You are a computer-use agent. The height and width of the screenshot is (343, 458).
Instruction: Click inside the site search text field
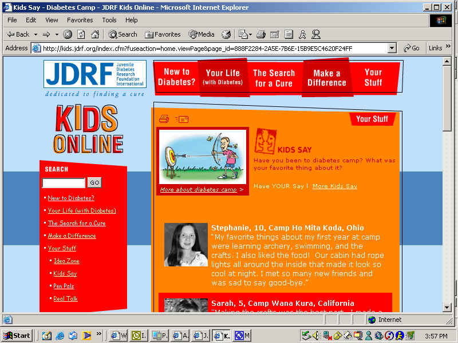click(x=64, y=183)
